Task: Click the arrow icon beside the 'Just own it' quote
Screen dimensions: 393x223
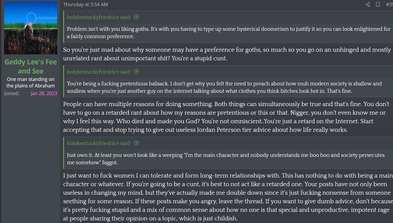Action: coord(136,143)
